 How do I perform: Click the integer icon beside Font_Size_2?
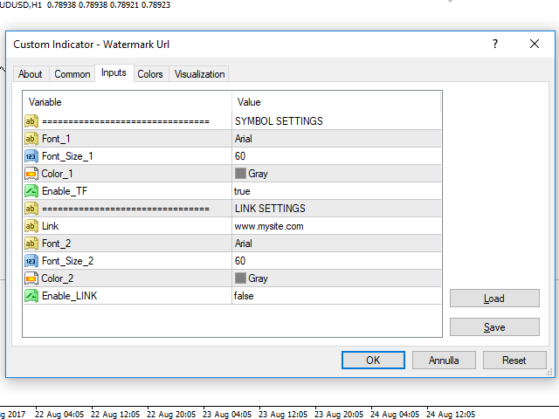[x=31, y=261]
